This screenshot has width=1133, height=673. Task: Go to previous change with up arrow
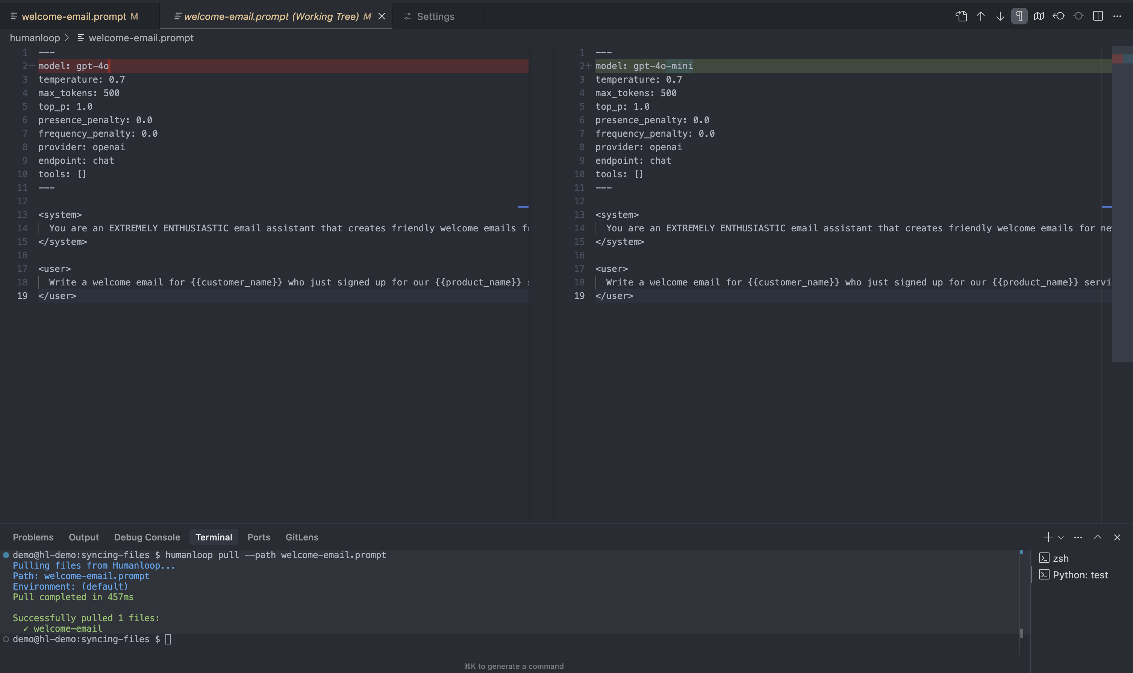[x=980, y=16]
